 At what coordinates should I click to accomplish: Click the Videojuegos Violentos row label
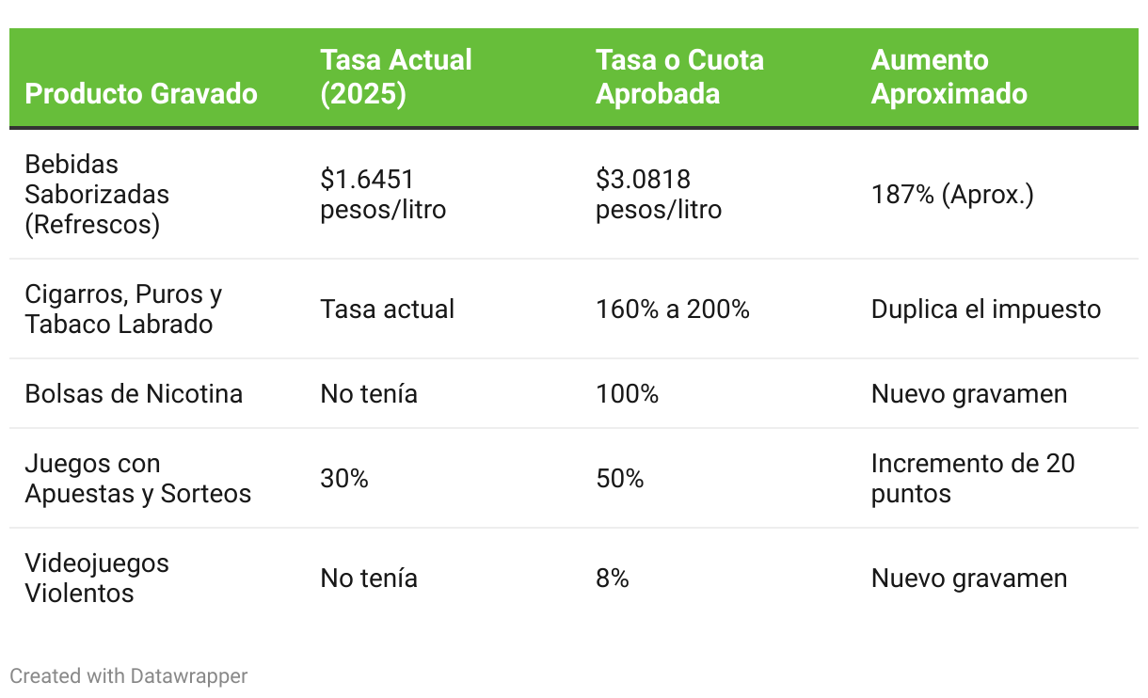pyautogui.click(x=97, y=579)
